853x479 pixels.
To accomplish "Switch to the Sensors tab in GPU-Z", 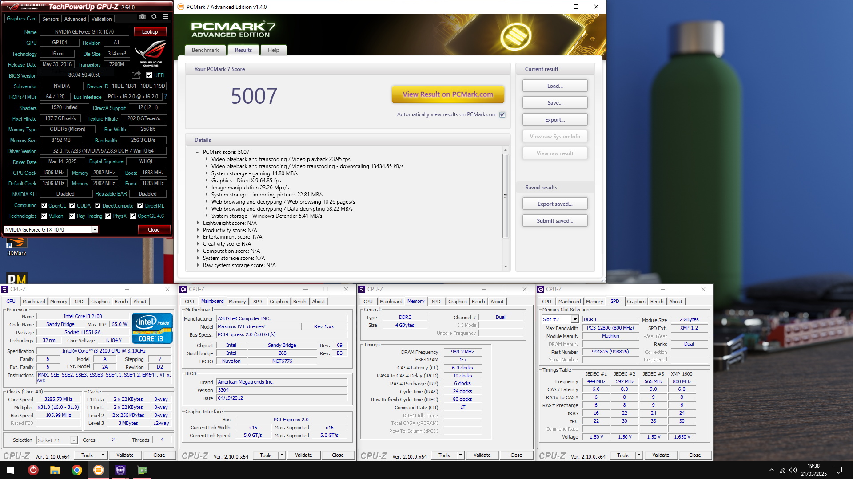I will click(x=50, y=19).
